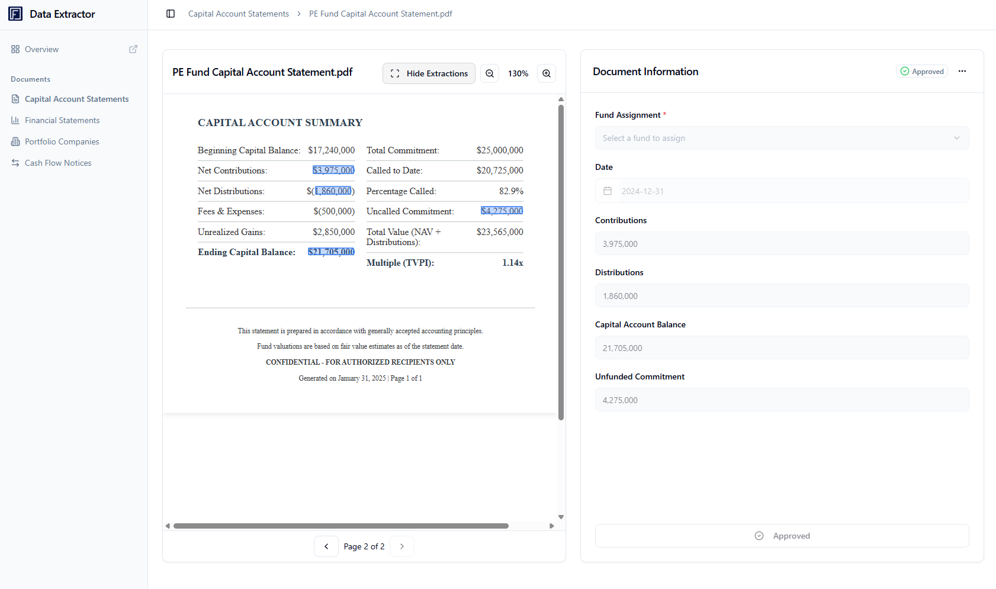Image resolution: width=996 pixels, height=589 pixels.
Task: Open the Fund Assignment dropdown
Action: tap(782, 137)
